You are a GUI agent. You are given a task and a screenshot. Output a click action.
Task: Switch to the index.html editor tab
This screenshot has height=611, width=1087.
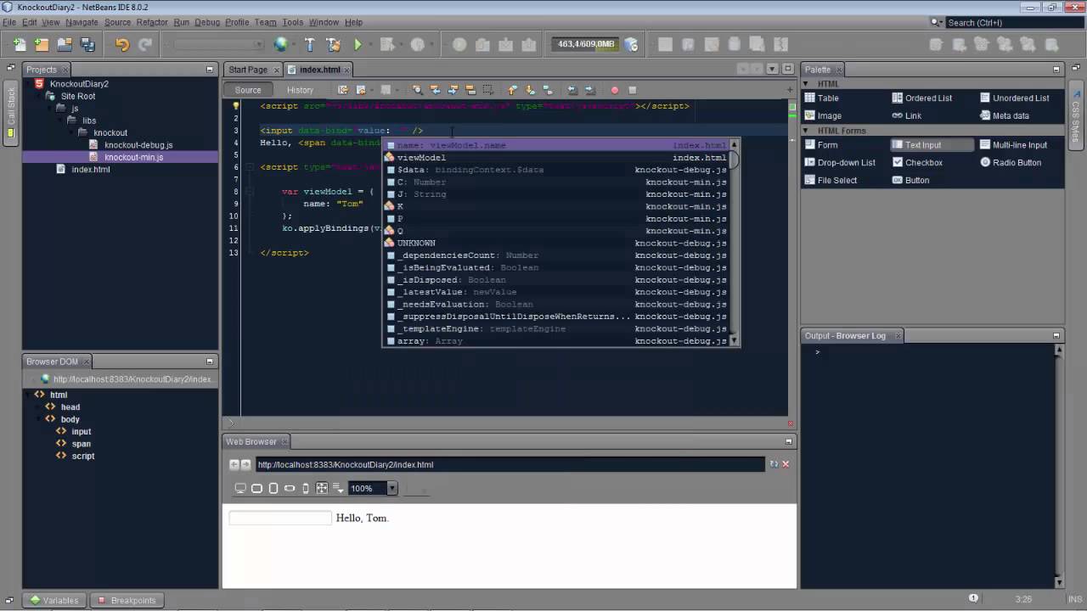[318, 70]
